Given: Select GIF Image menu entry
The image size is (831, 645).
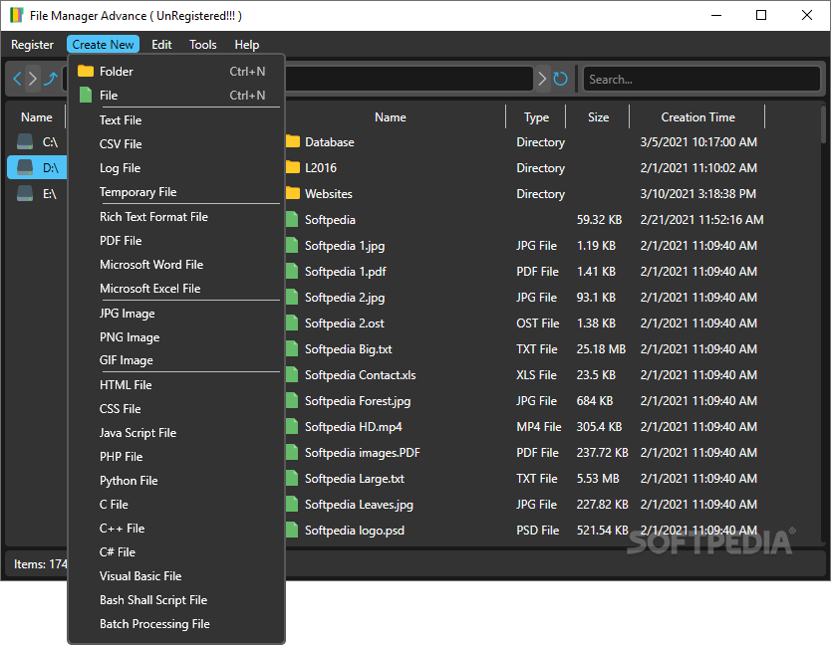Looking at the screenshot, I should (176, 360).
